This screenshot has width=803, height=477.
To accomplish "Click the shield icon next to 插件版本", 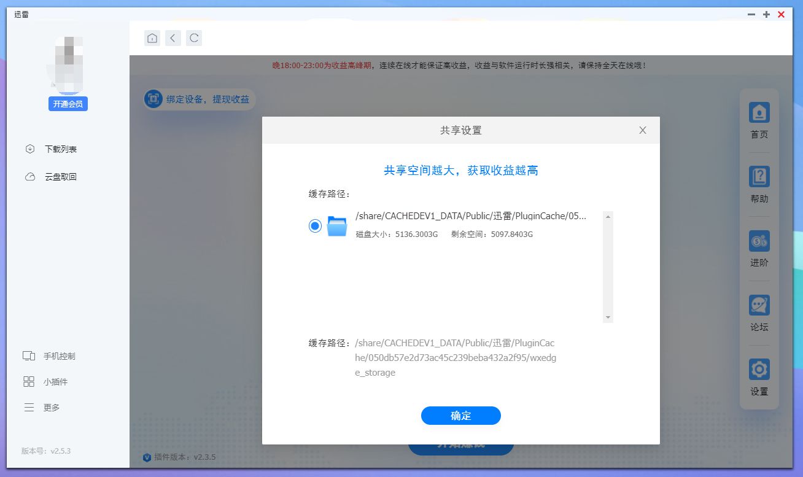I will [x=147, y=457].
